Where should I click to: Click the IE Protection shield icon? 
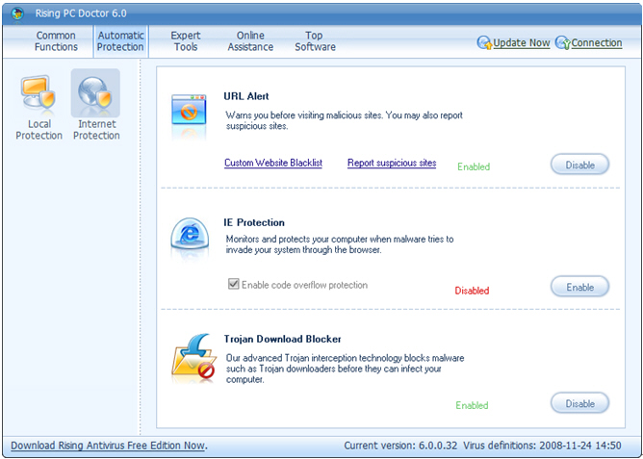(x=189, y=237)
